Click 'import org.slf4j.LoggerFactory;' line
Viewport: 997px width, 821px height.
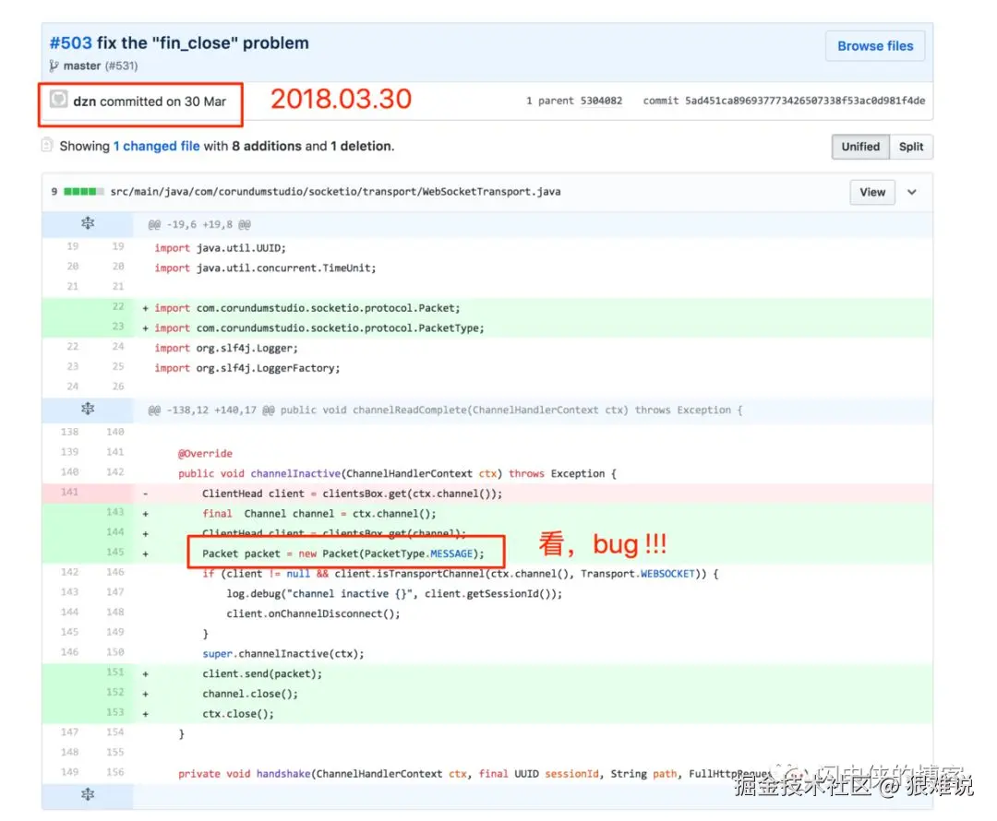246,368
